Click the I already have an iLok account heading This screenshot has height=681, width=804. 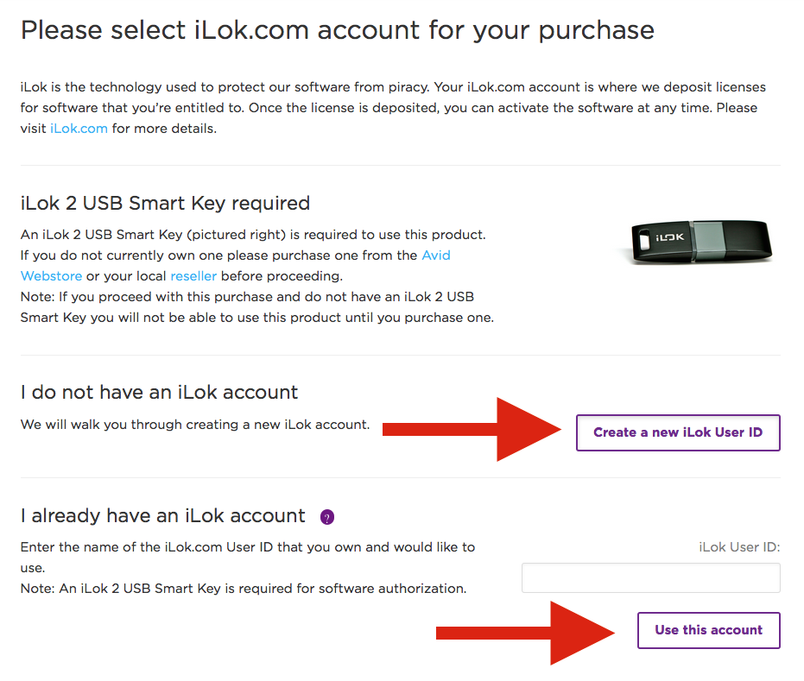(163, 516)
